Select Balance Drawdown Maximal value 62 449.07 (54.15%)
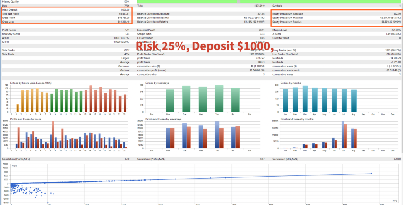The height and width of the screenshot is (205, 403). 254,18
